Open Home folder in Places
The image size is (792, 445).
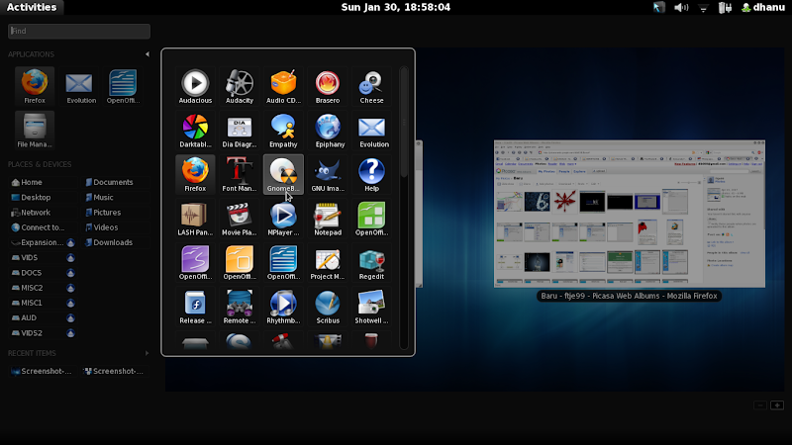pyautogui.click(x=27, y=182)
